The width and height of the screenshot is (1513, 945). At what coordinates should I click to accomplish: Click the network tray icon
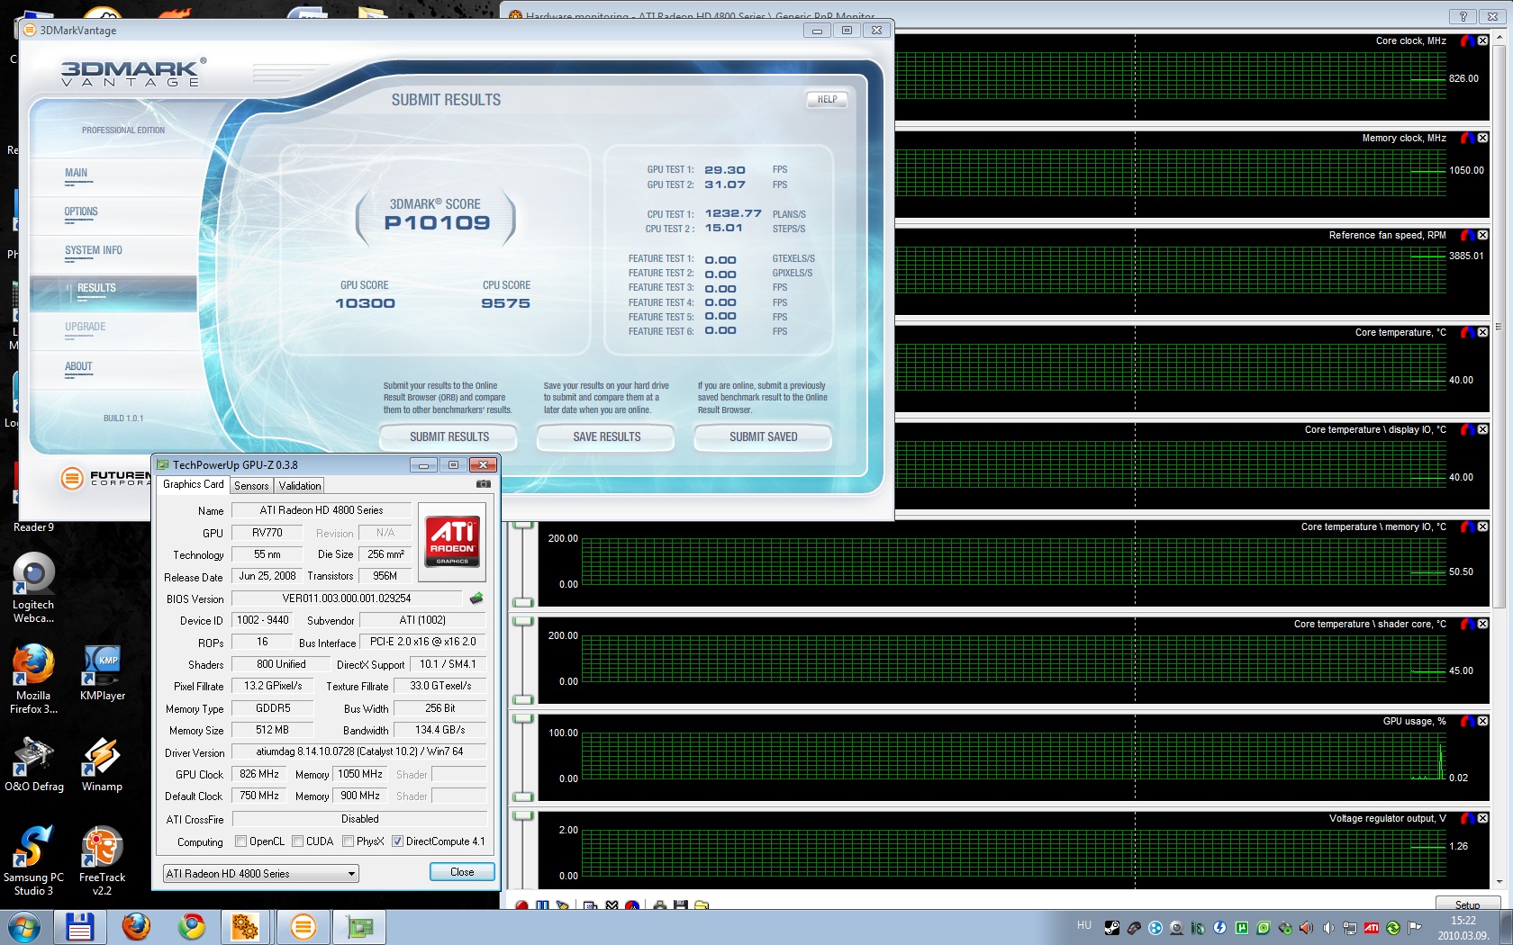(x=1350, y=928)
